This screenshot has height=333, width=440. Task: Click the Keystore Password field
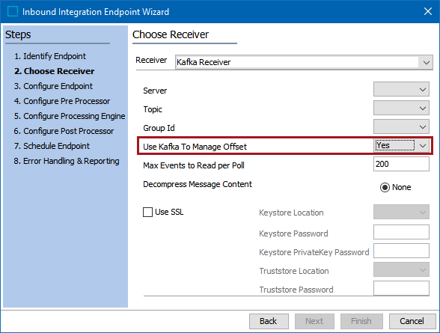click(x=401, y=232)
